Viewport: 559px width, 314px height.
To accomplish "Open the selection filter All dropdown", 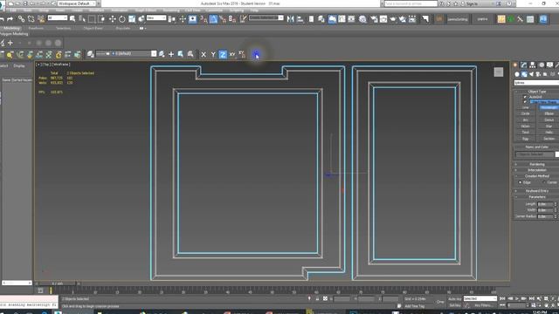I will (x=58, y=17).
